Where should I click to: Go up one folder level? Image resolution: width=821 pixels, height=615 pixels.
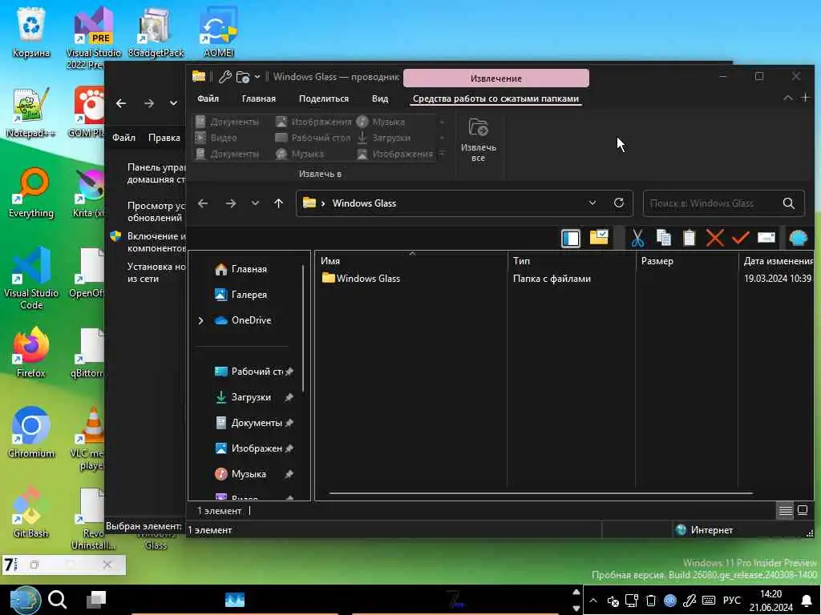pos(278,203)
